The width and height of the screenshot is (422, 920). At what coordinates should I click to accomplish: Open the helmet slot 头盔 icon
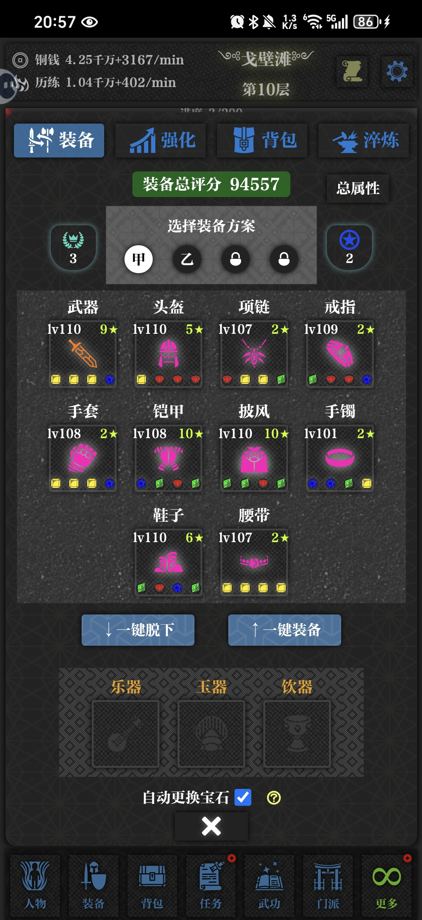168,353
